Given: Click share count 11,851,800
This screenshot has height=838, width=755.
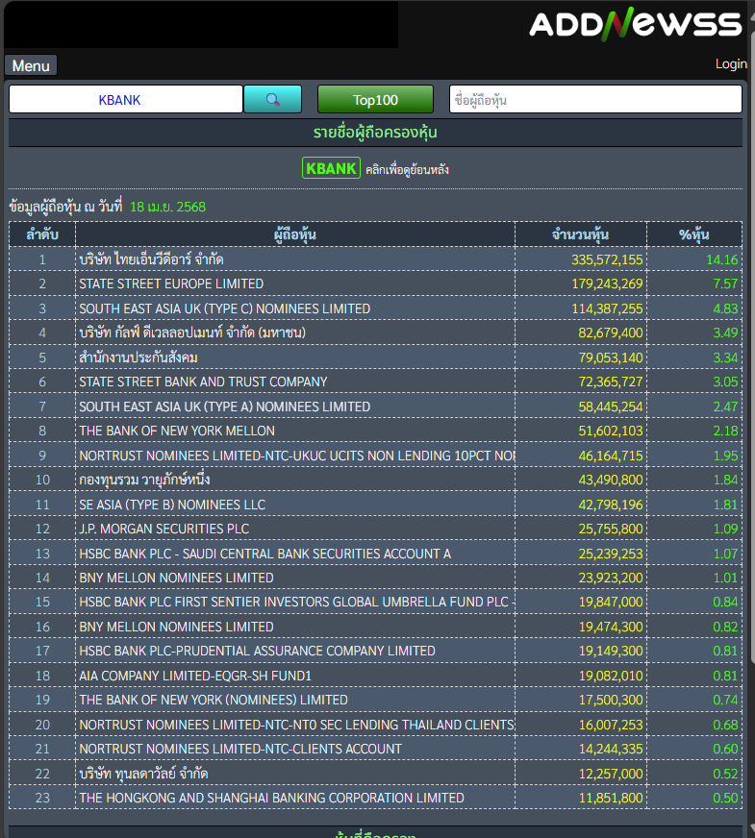Looking at the screenshot, I should tap(611, 798).
